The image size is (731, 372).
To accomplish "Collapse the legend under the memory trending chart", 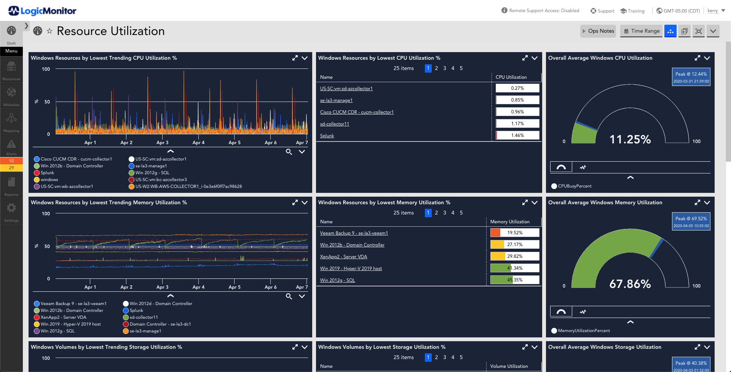I will pos(170,296).
